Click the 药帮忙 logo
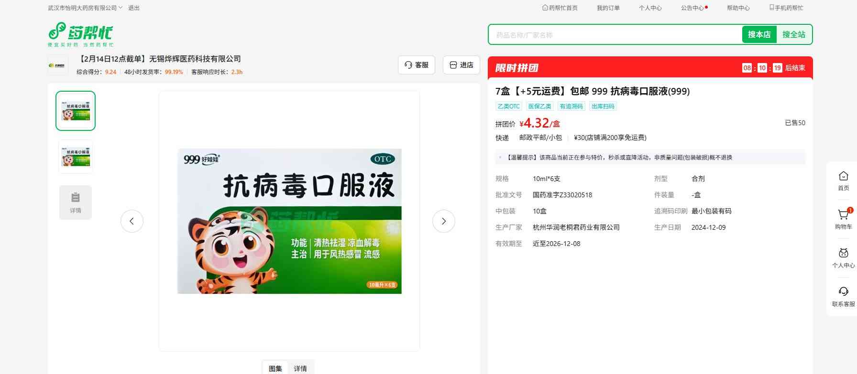The image size is (857, 374). tap(80, 34)
